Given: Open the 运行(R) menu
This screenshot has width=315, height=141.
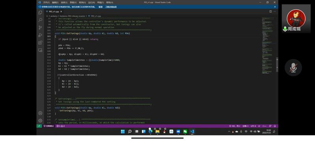Looking at the screenshot, I should [91, 2].
